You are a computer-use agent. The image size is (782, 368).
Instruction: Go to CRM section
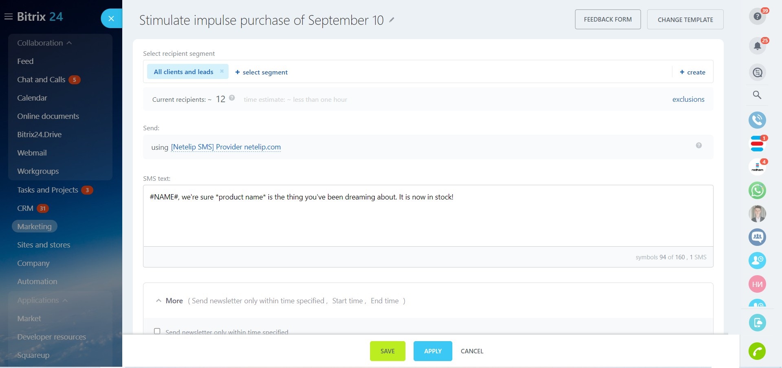25,208
